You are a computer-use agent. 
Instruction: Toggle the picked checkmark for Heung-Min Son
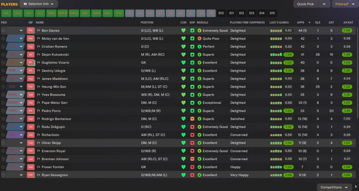point(3,87)
